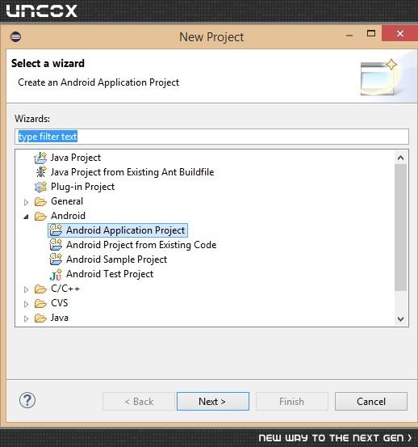
Task: Focus the type filter text field
Action: click(x=211, y=137)
